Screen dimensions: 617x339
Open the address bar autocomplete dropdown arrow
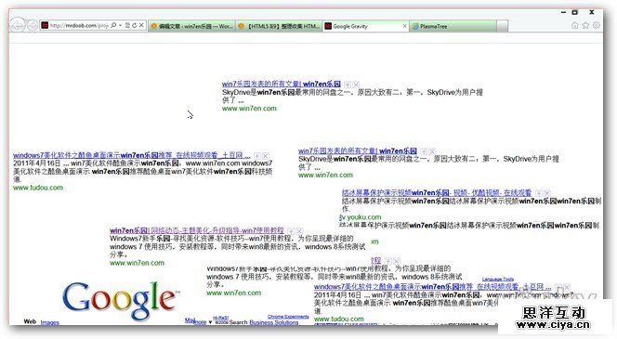(120, 26)
